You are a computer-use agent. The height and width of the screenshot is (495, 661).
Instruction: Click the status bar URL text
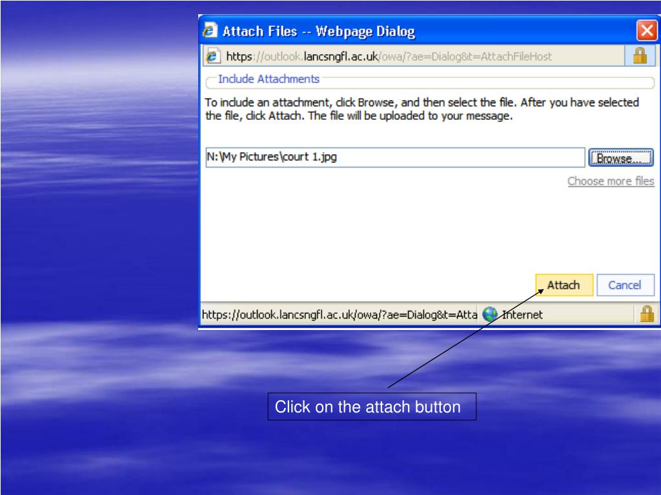coord(339,315)
